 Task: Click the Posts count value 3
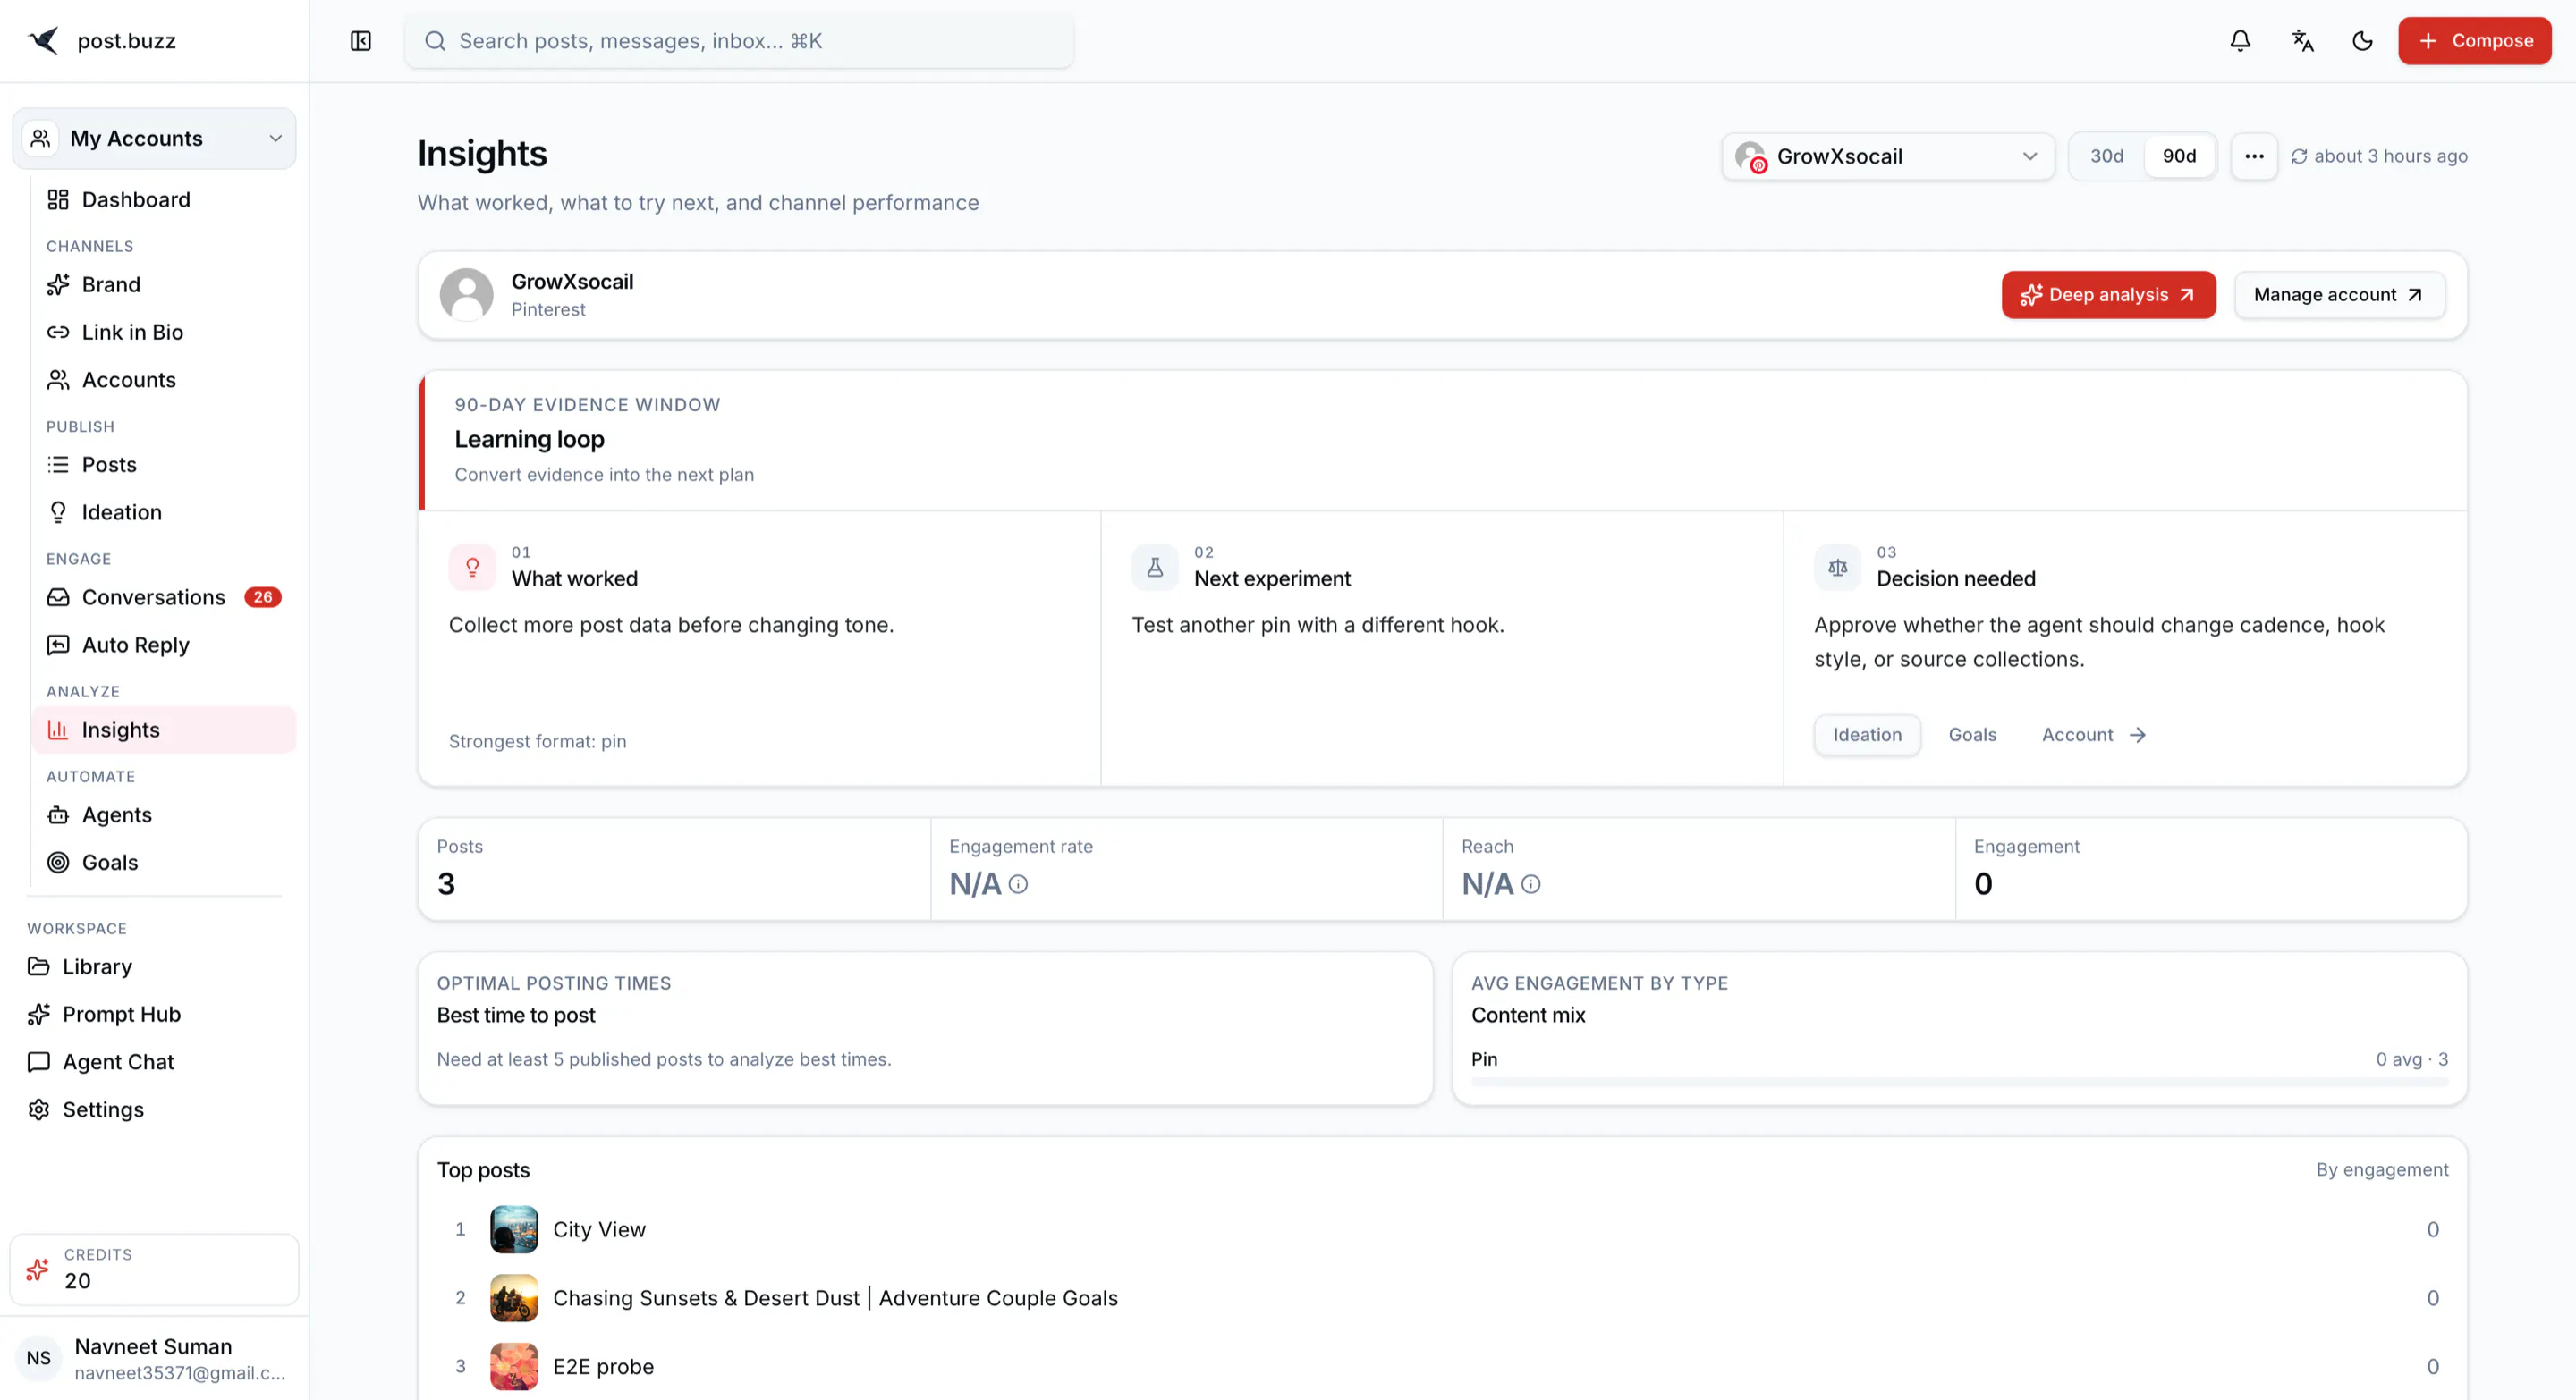[x=446, y=884]
